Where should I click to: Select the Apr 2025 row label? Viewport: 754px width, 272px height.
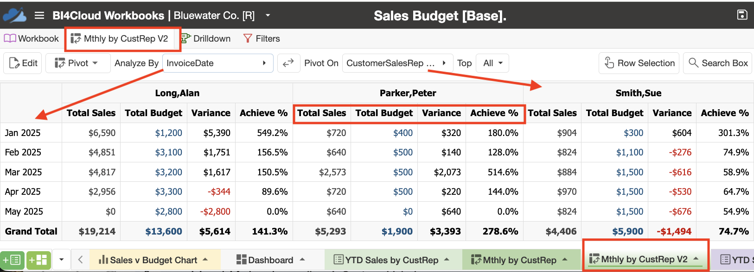(23, 192)
